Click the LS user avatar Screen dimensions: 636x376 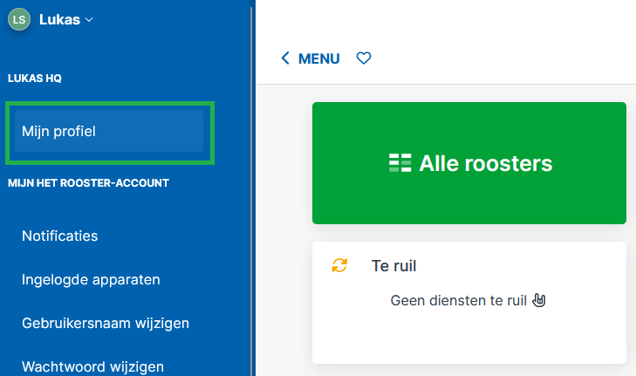point(19,19)
